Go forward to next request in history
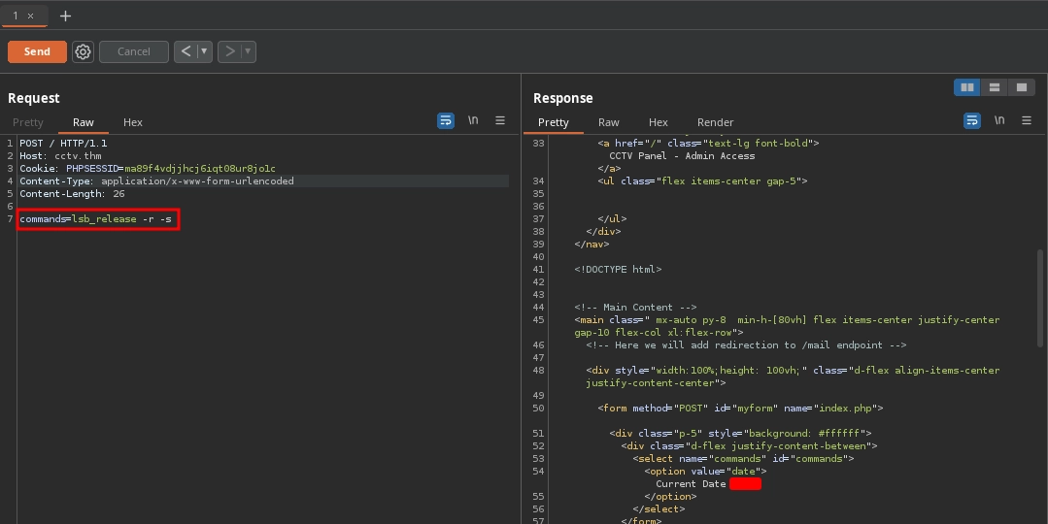Viewport: 1048px width, 524px height. (230, 51)
